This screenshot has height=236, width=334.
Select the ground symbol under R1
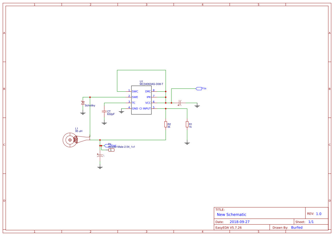187,142
